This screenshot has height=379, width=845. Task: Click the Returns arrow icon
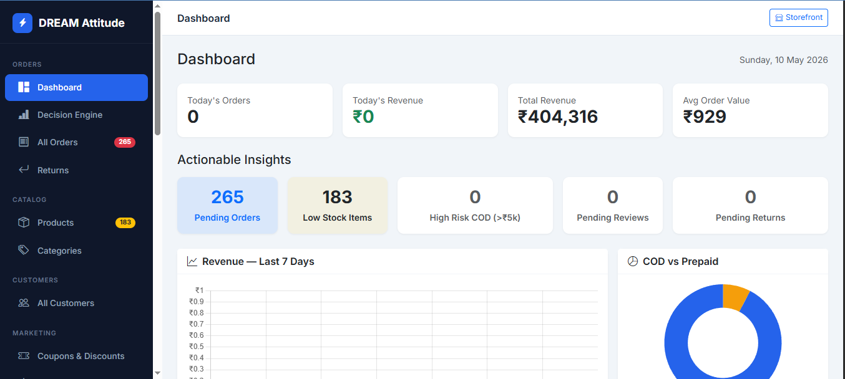click(x=24, y=170)
